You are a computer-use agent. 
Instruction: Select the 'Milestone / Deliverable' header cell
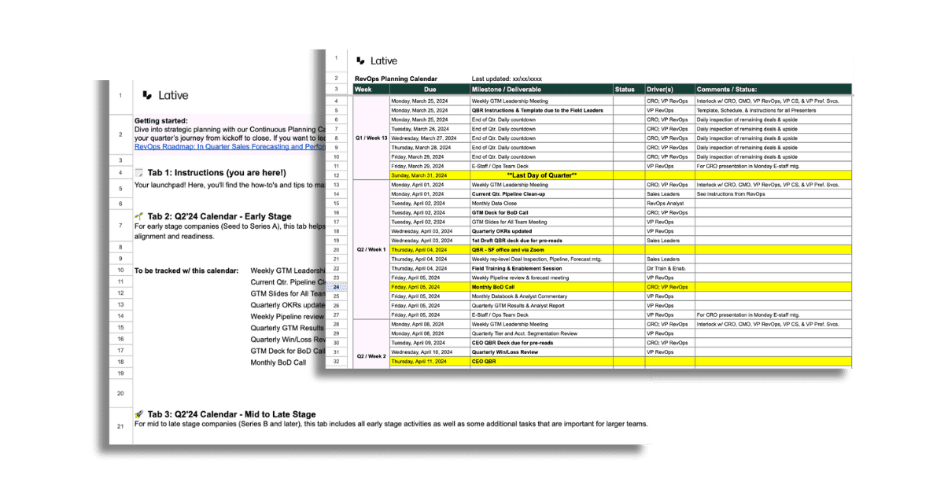[540, 89]
